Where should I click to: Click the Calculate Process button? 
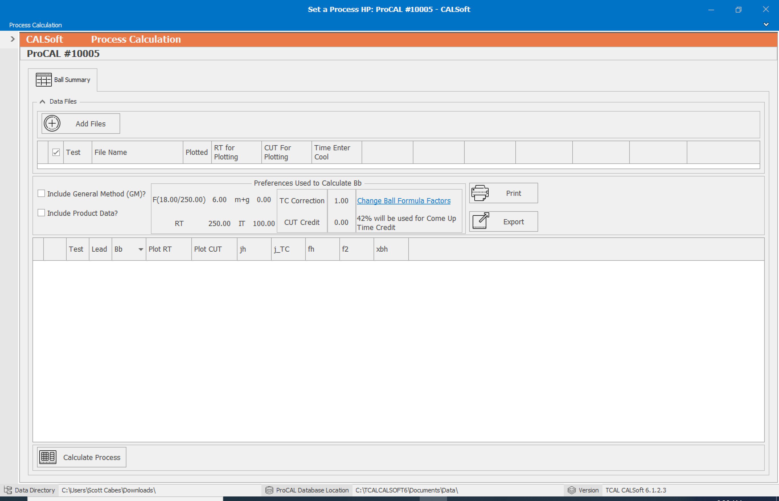click(82, 457)
